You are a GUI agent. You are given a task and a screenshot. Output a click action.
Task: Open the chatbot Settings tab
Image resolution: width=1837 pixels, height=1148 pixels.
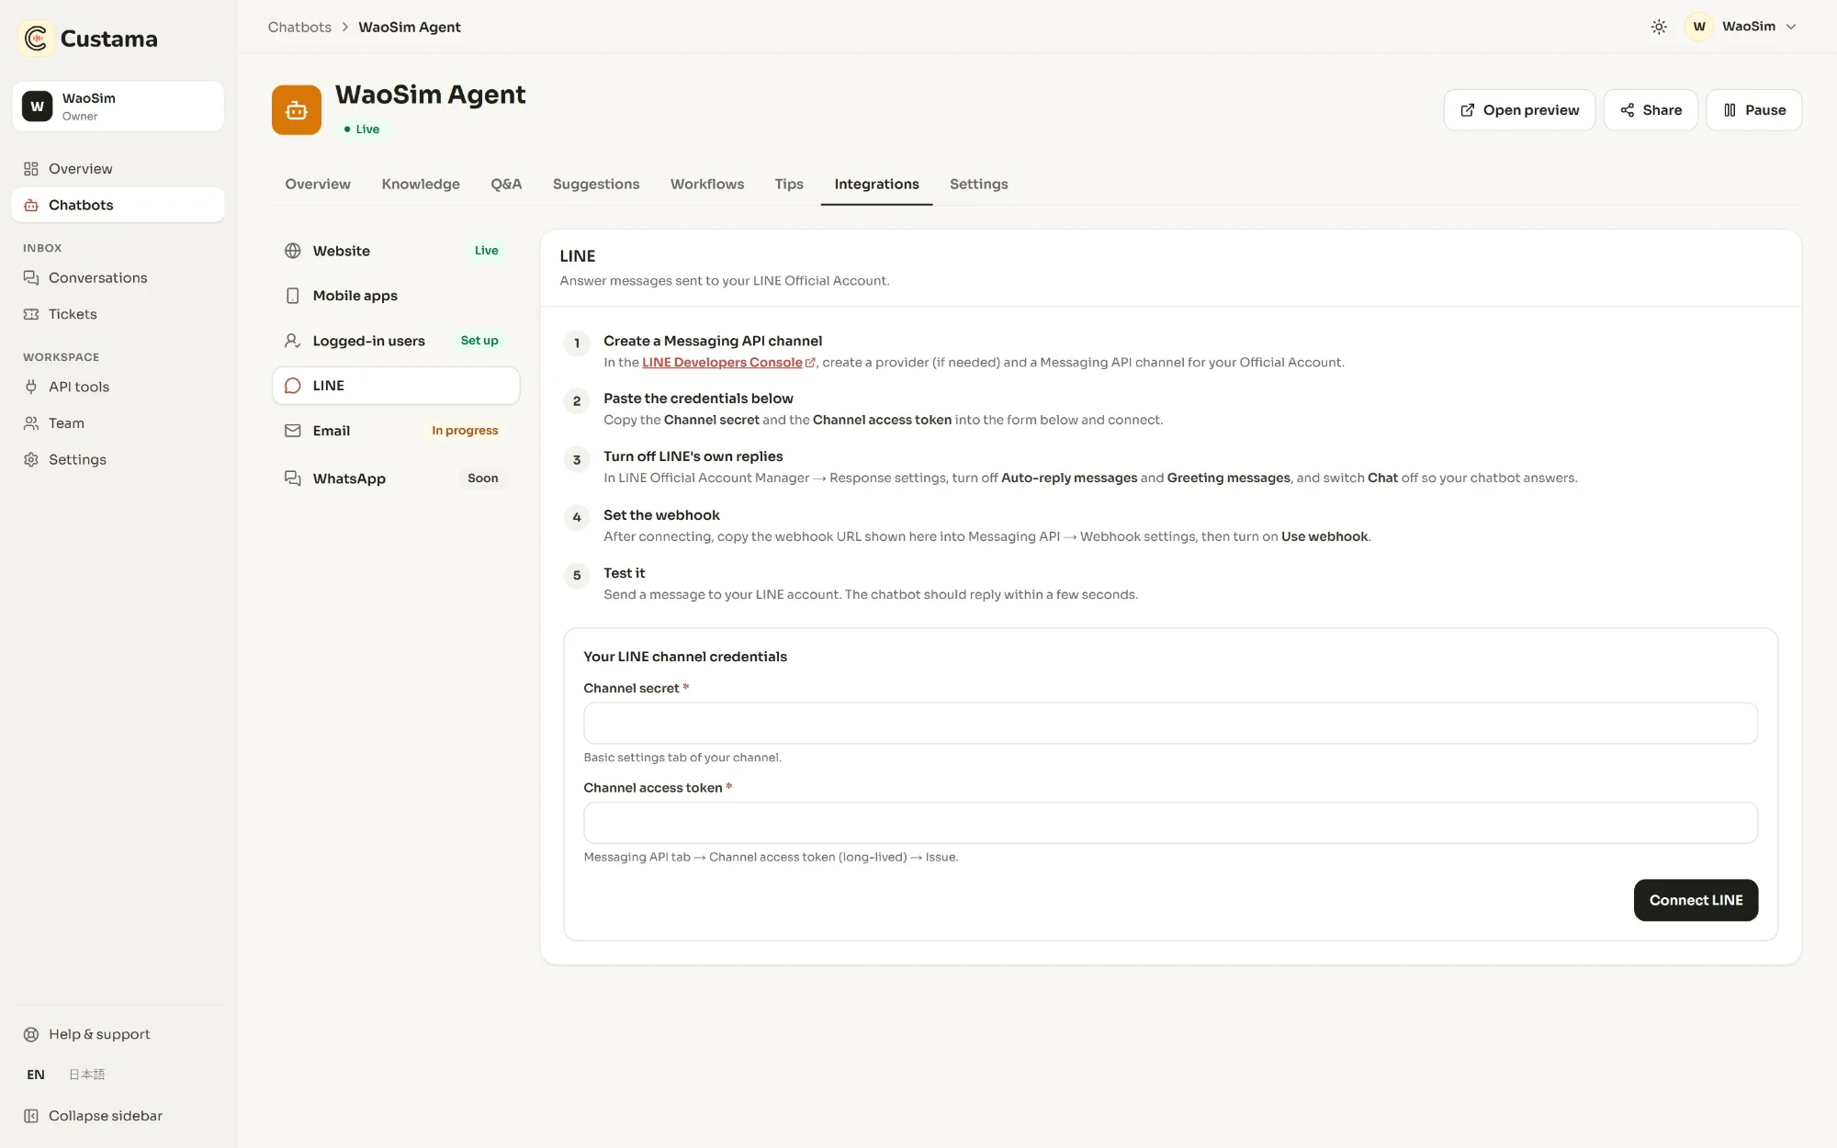pyautogui.click(x=978, y=184)
